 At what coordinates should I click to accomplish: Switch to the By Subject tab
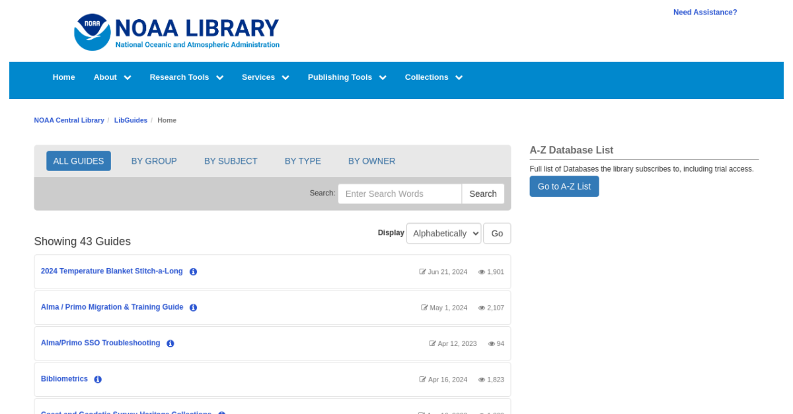tap(231, 161)
